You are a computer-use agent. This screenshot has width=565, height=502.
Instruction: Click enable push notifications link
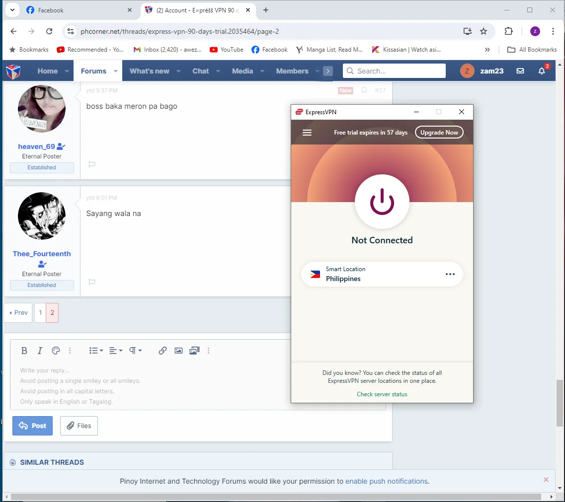pos(387,482)
